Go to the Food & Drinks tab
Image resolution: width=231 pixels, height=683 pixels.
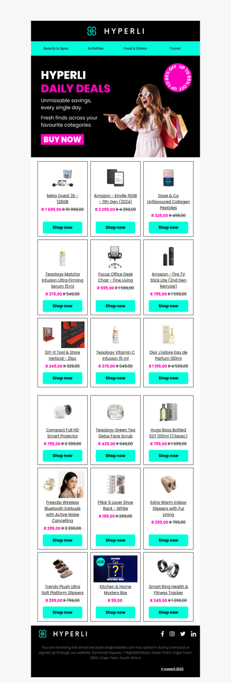coord(135,48)
